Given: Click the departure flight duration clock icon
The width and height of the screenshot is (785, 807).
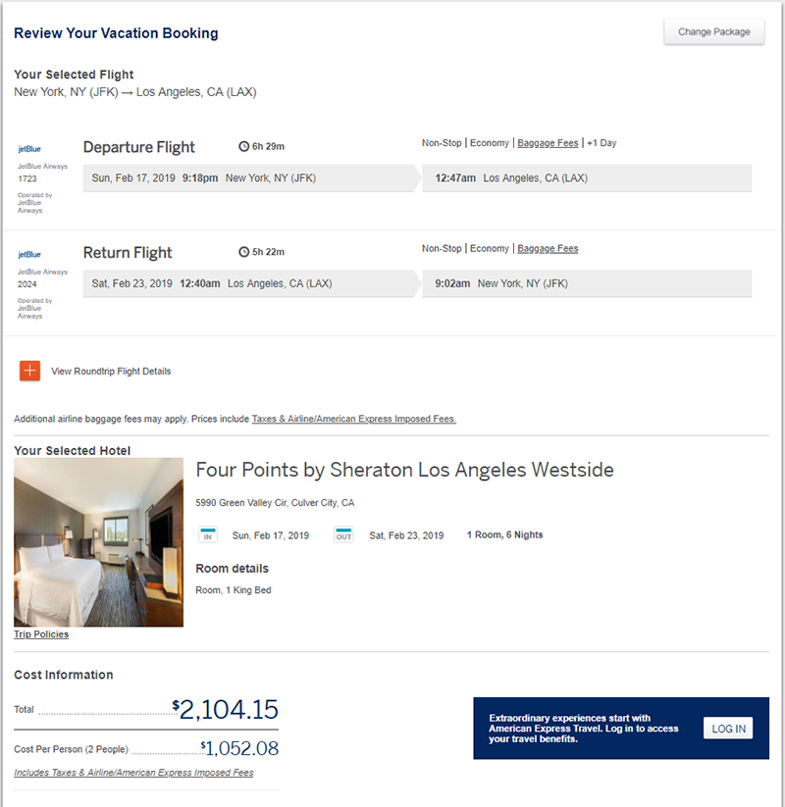Looking at the screenshot, I should pos(244,147).
